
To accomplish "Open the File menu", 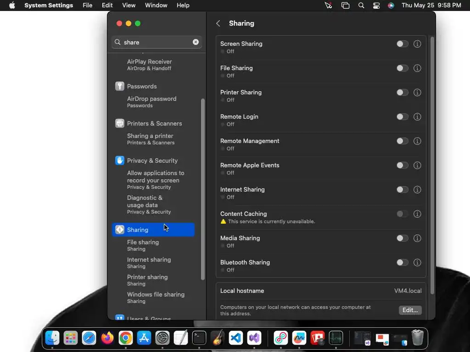I will pos(88,5).
